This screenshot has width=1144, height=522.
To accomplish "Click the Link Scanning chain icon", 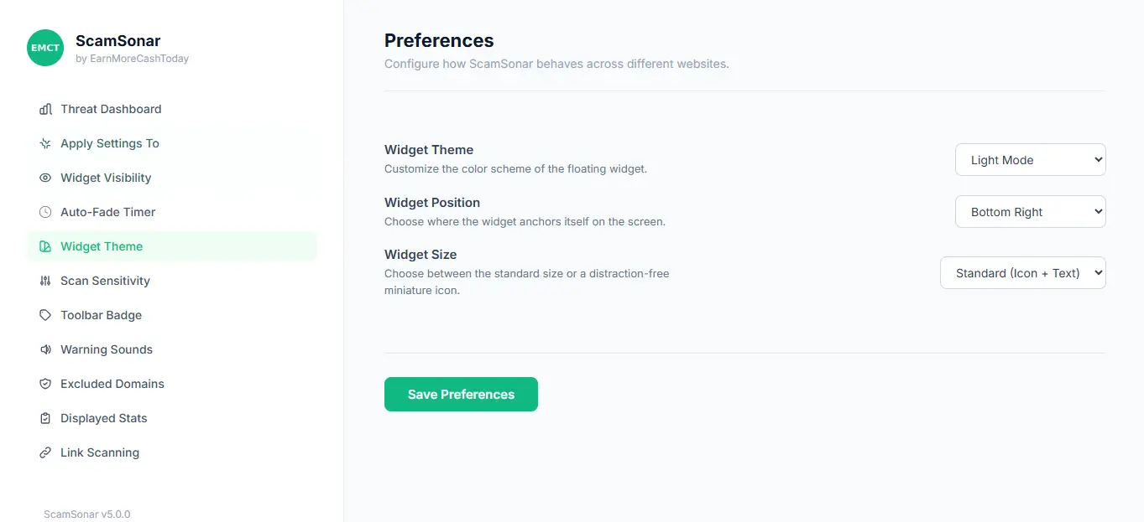I will [x=45, y=452].
